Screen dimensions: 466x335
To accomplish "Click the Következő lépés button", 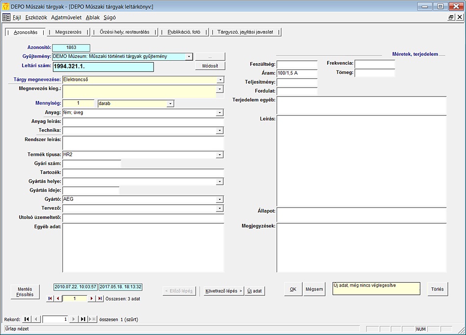I will point(224,291).
